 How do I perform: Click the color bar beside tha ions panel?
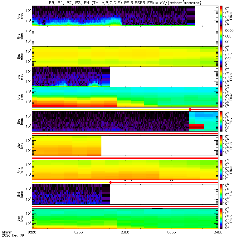(x=221, y=121)
